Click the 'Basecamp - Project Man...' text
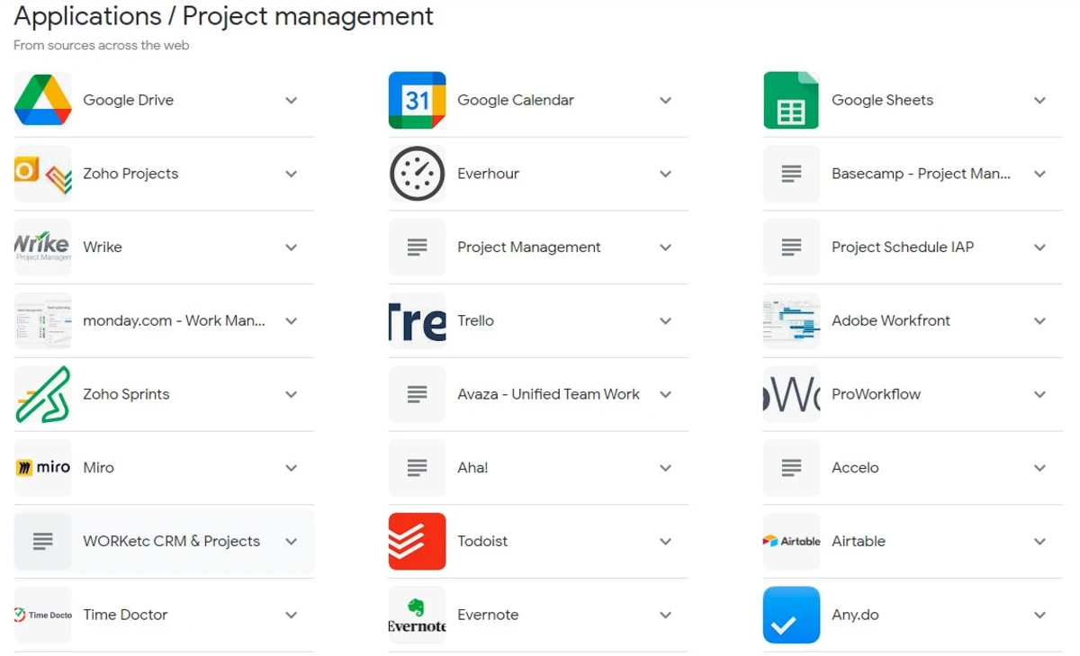Screen dimensions: 1080x656 [x=922, y=174]
